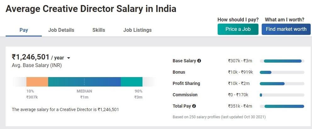Image resolution: width=312 pixels, height=129 pixels.
Task: Go to the Job Listings tab
Action: pos(137,30)
